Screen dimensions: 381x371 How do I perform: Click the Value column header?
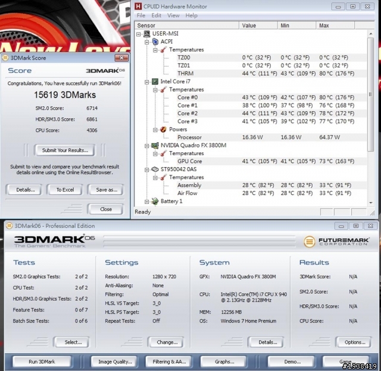click(258, 26)
